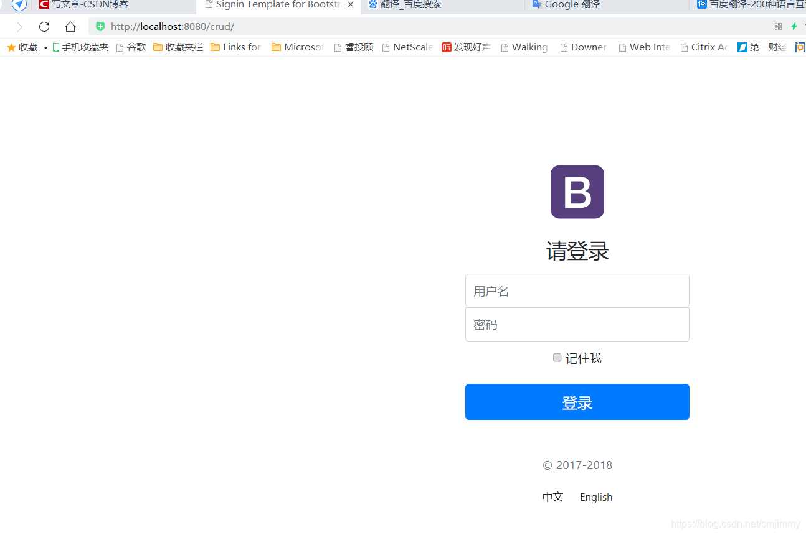
Task: Open the Links for bookmarks folder
Action: [x=236, y=47]
